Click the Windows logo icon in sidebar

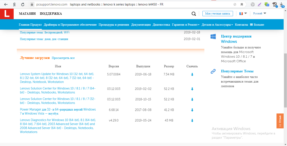click(x=213, y=36)
